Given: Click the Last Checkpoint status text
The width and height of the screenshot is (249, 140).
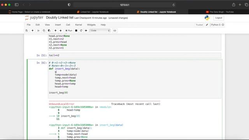Looking at the screenshot, I should pyautogui.click(x=91, y=18).
